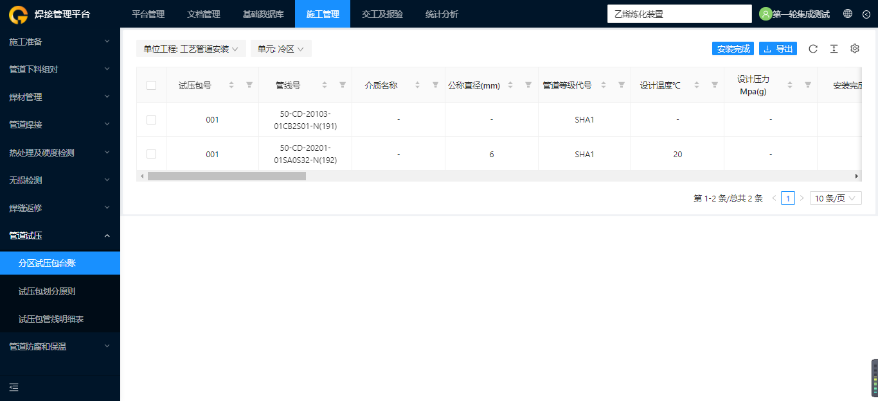Click the refresh table icon
This screenshot has height=401, width=878.
[813, 49]
